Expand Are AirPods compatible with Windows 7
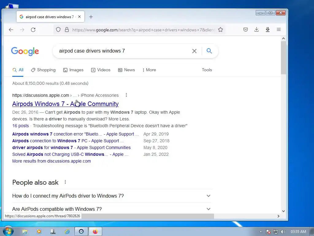 [112, 209]
